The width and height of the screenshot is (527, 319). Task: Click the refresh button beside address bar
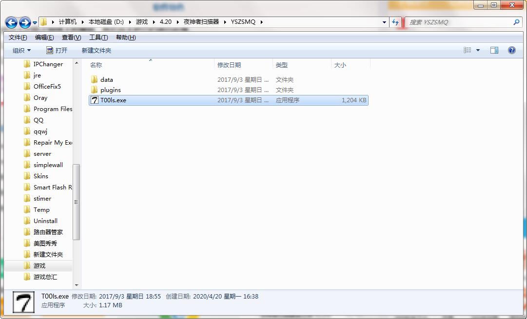coord(395,22)
